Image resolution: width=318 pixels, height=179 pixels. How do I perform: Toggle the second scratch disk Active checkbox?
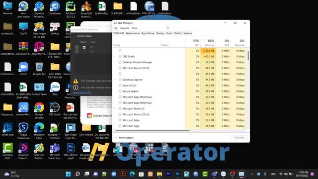pos(84,52)
